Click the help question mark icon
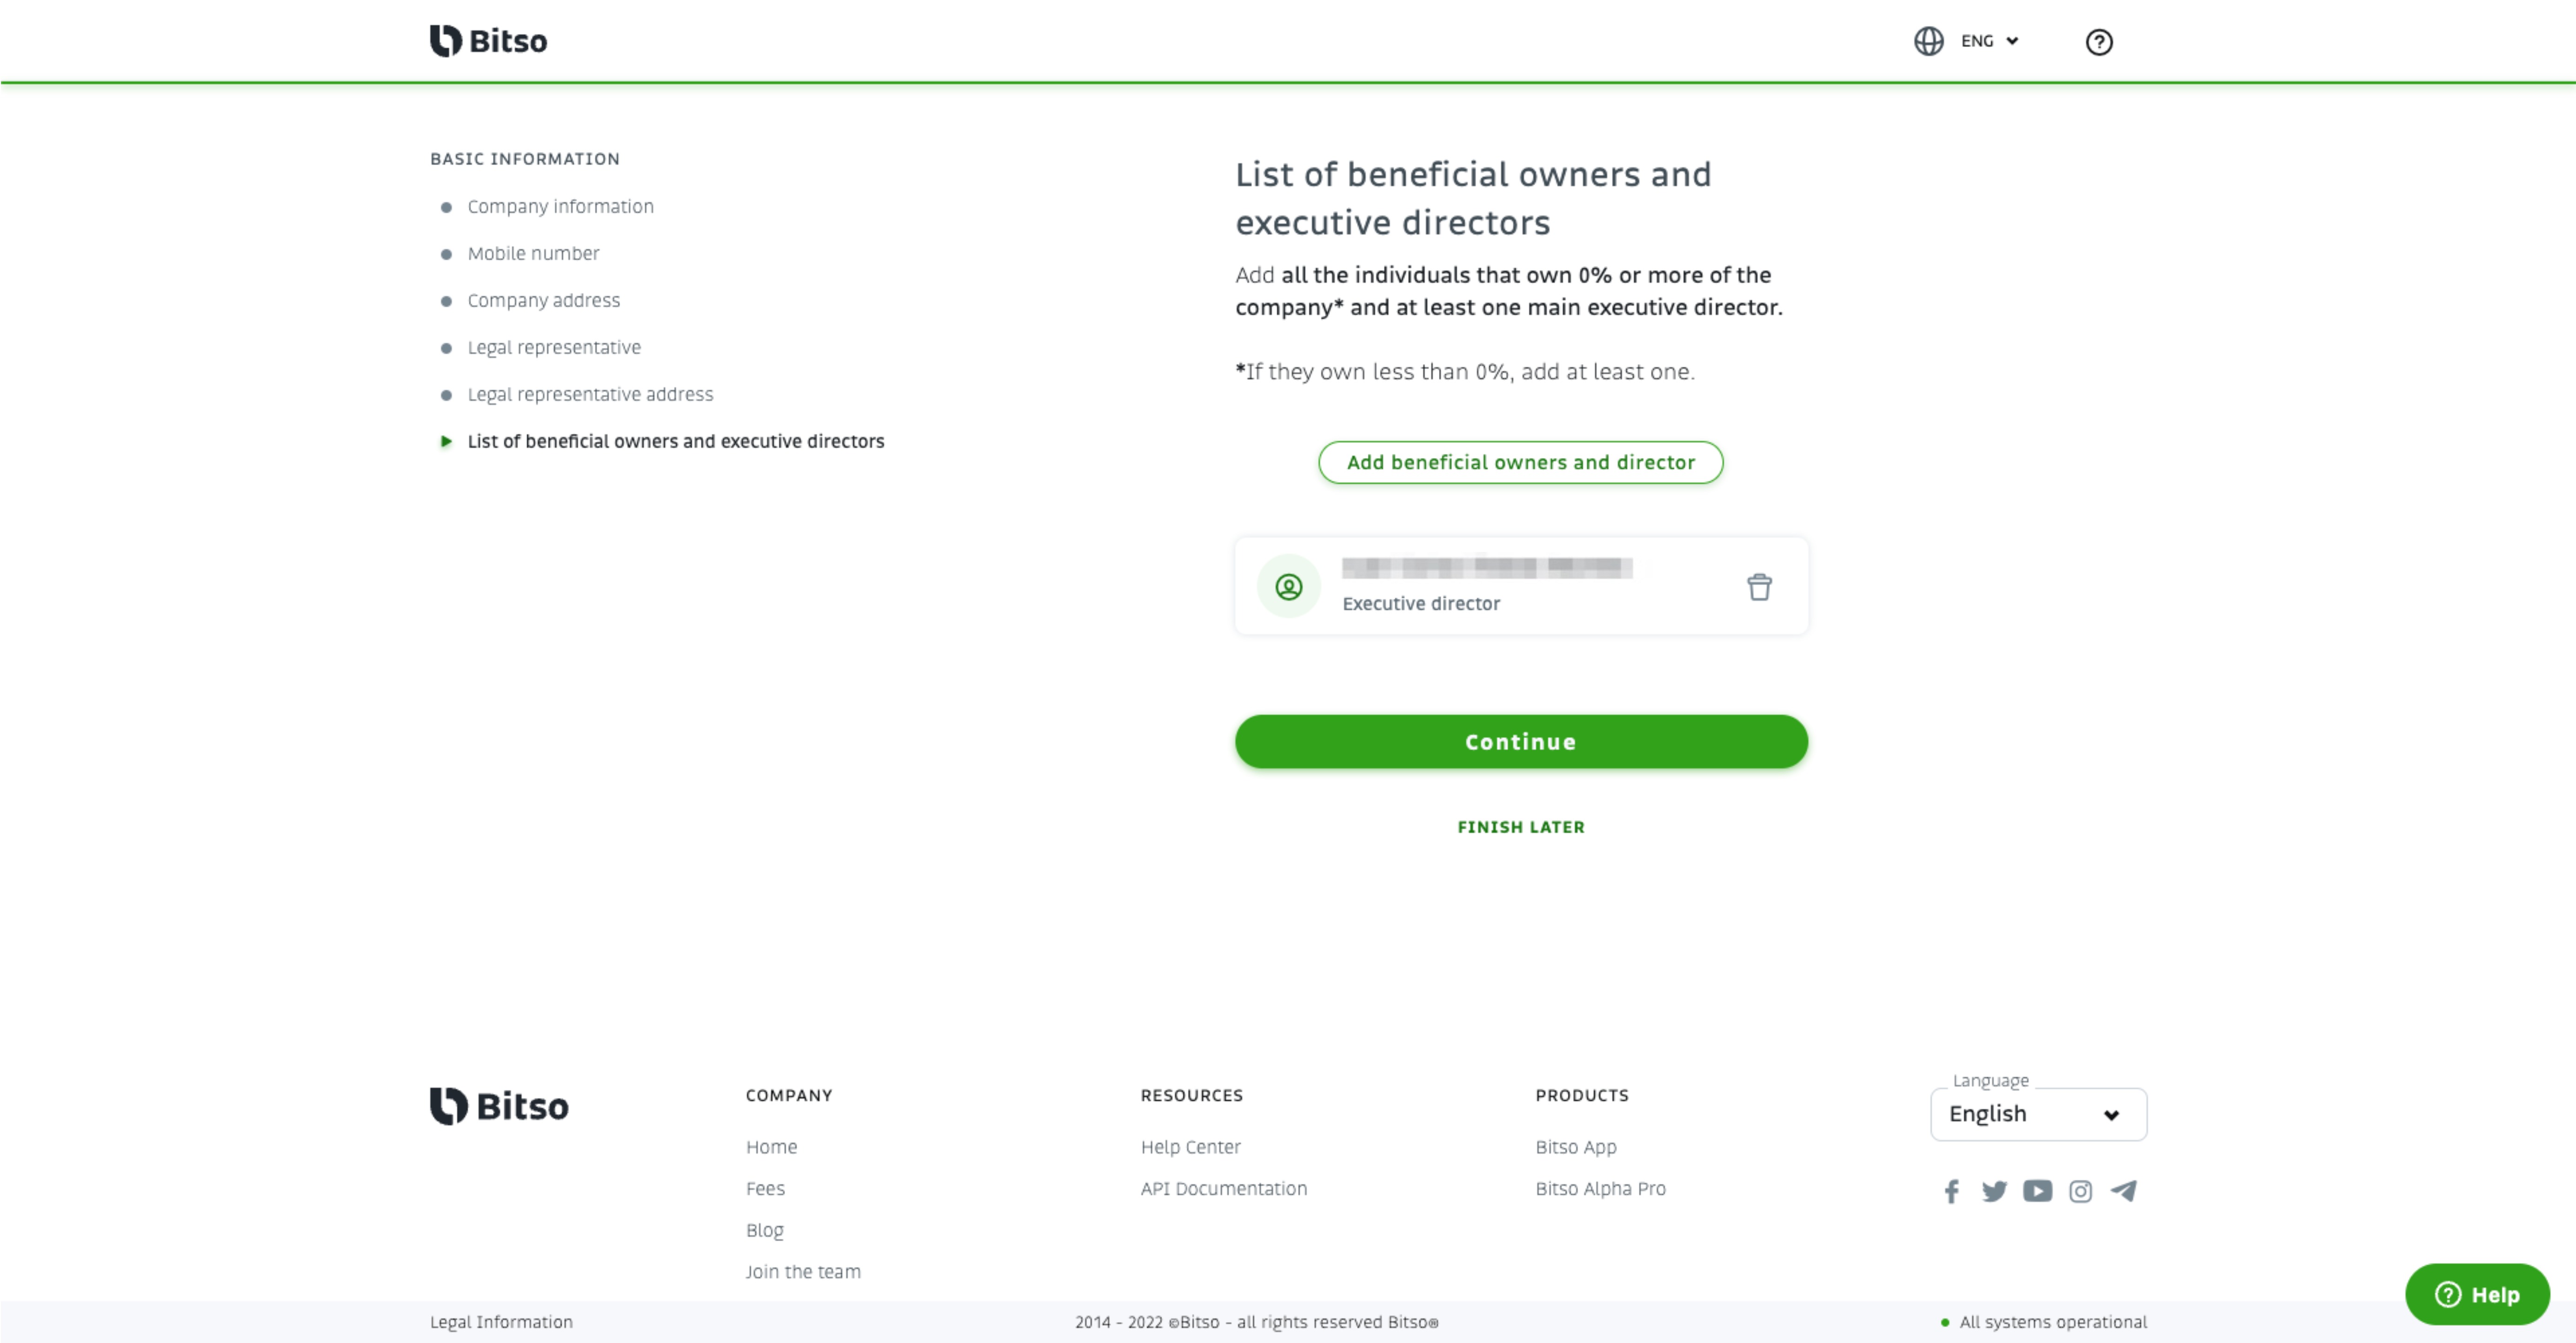 (2099, 41)
